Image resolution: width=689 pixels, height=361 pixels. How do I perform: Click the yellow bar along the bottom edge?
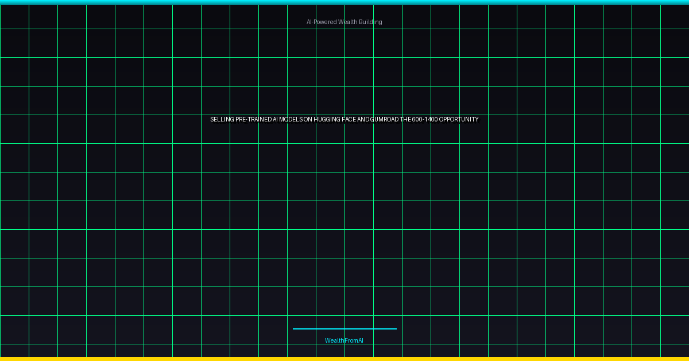click(344, 359)
